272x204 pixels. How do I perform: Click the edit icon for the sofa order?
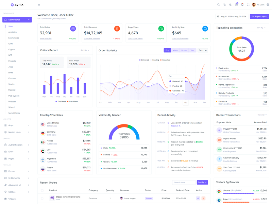tap(203, 198)
